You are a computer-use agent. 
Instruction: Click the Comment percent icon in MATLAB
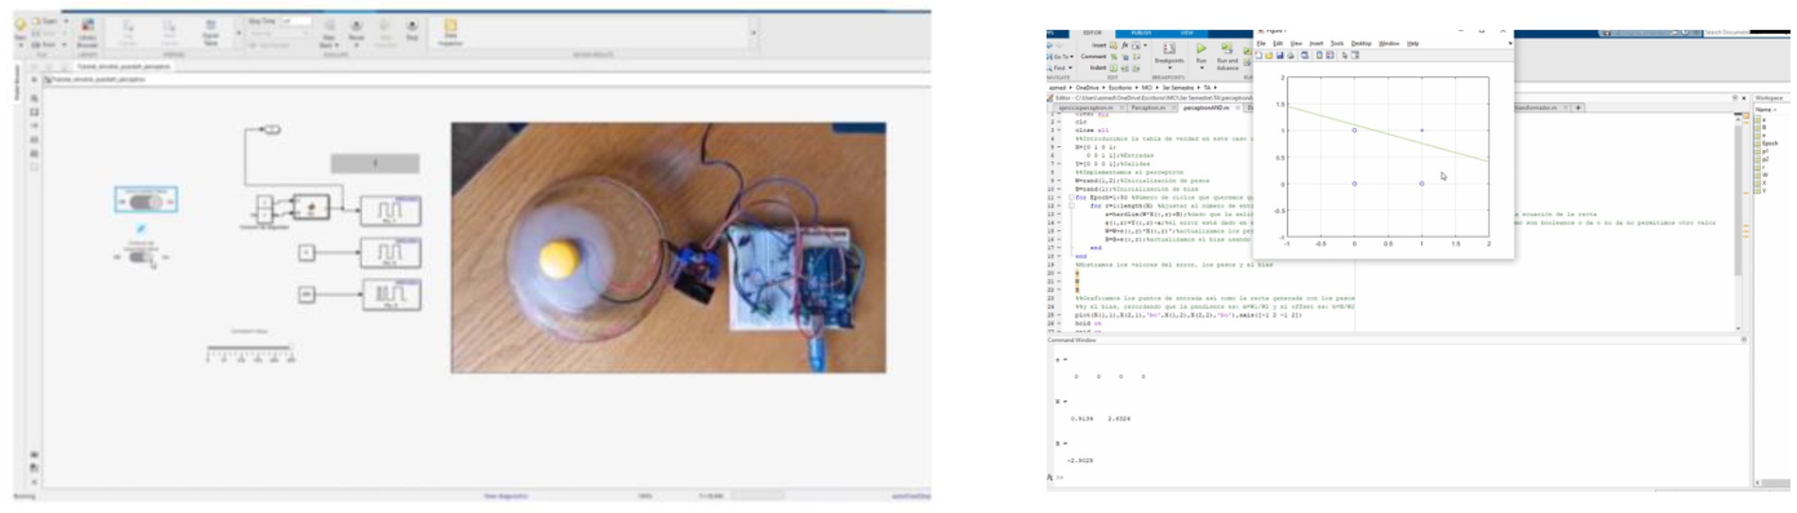(x=1114, y=57)
